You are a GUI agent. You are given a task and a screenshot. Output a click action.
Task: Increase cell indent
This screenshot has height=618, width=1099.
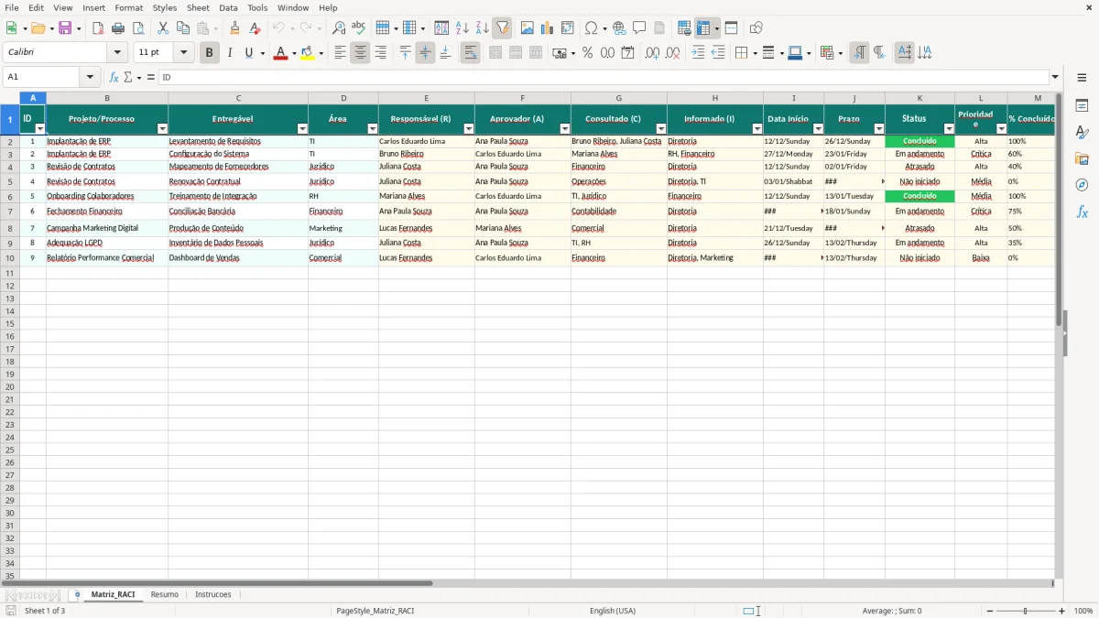(x=698, y=53)
